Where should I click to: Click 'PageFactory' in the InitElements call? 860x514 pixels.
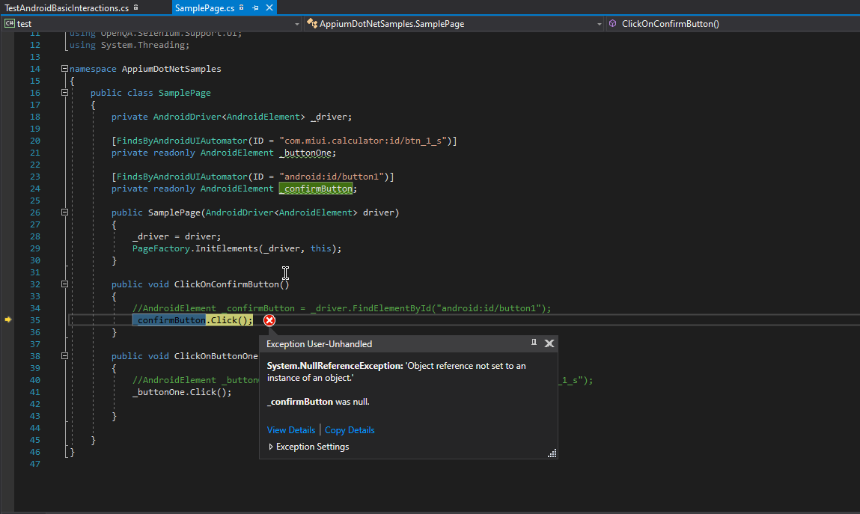(161, 248)
